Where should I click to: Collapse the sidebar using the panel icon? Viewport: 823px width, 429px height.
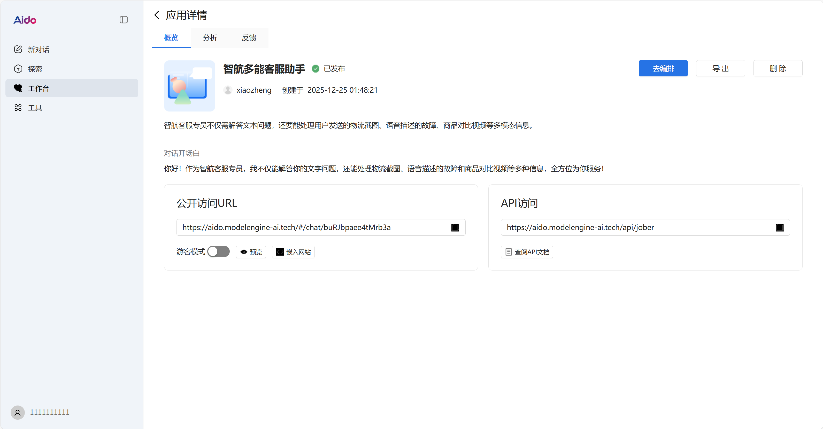tap(124, 19)
